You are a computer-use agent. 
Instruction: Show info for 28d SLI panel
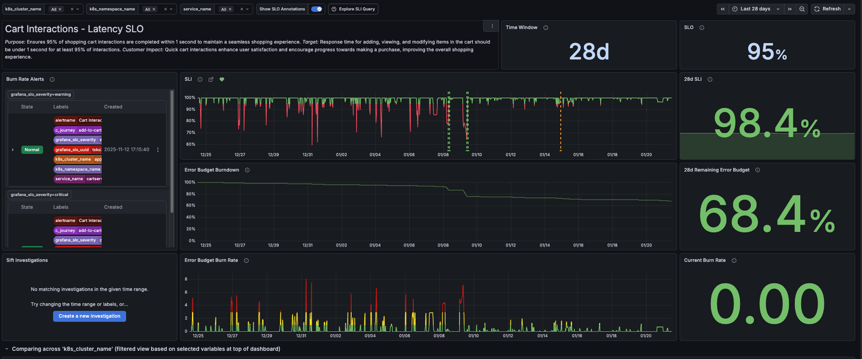710,79
